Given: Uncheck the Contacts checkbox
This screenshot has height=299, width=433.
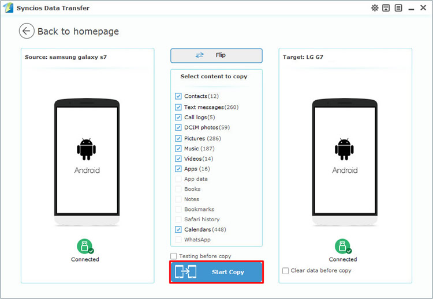Looking at the screenshot, I should coord(178,96).
